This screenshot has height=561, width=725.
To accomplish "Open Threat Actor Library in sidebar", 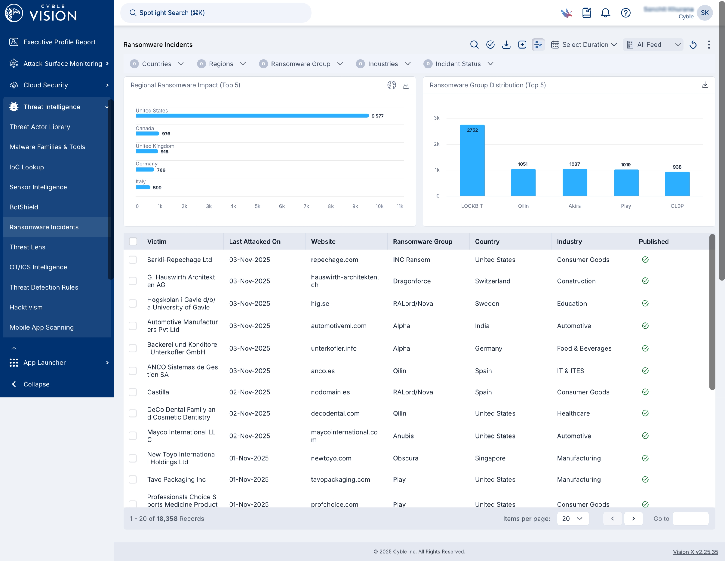I will click(40, 127).
